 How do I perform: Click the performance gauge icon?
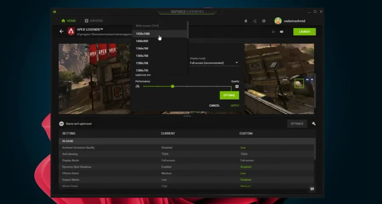click(138, 86)
